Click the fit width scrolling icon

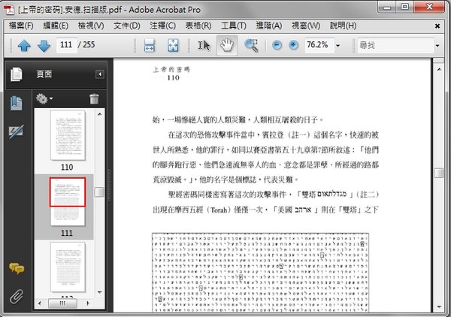point(149,45)
